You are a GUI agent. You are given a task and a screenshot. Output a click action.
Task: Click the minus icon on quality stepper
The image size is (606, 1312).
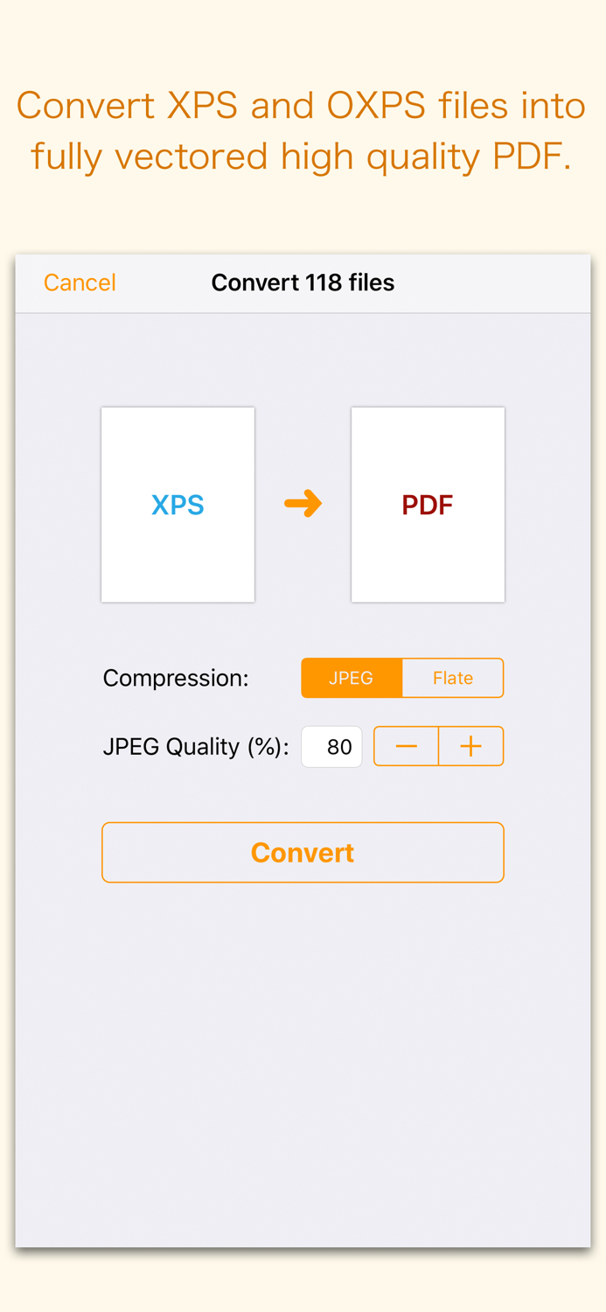pyautogui.click(x=406, y=745)
